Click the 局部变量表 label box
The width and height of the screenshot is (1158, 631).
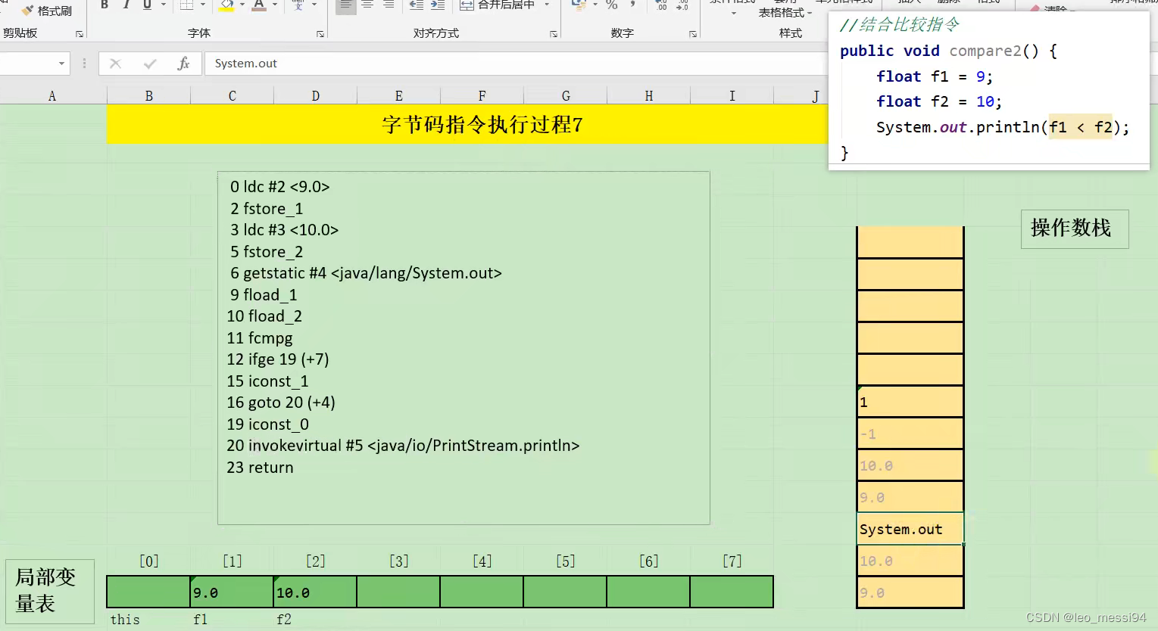pyautogui.click(x=50, y=591)
